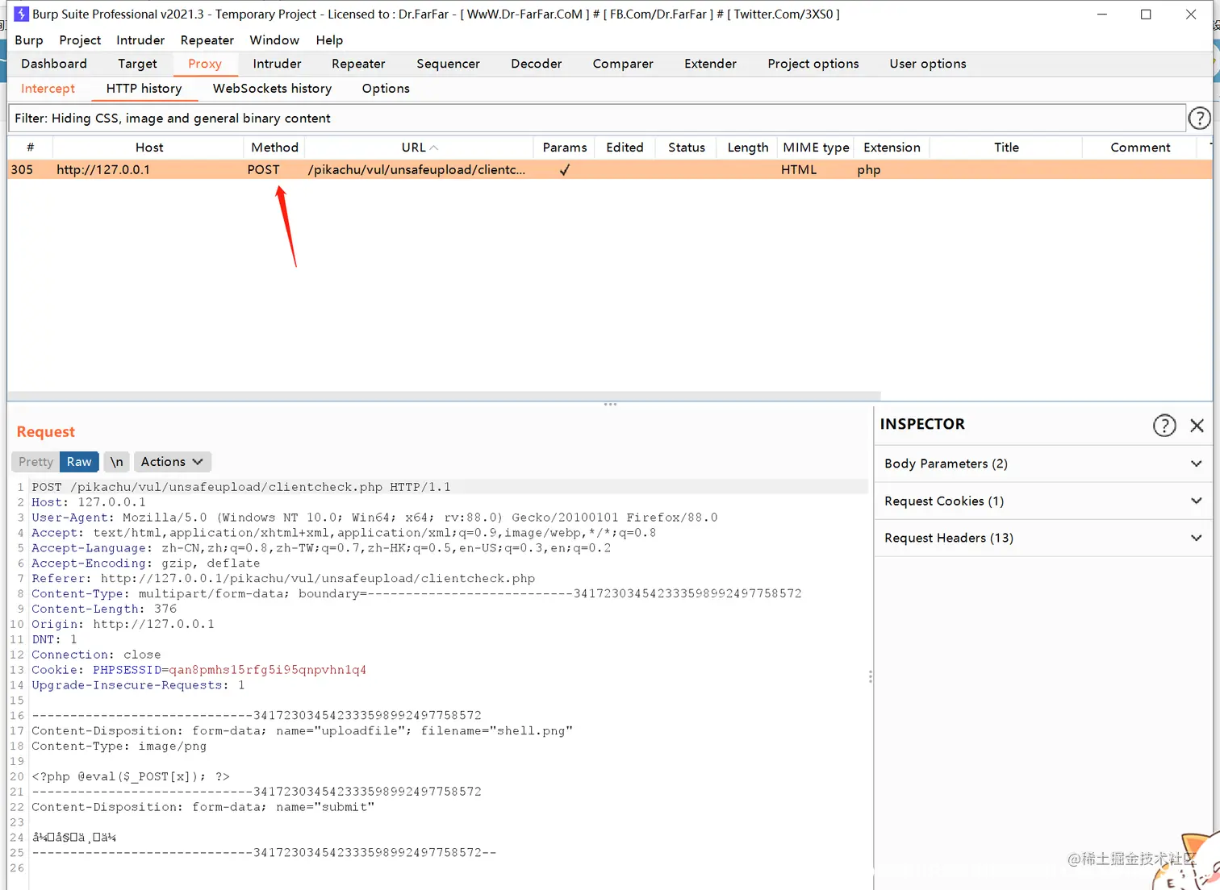Open the Burp menu

coord(29,40)
